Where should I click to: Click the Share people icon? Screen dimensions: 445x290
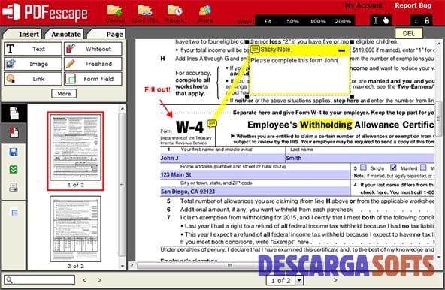click(x=205, y=11)
